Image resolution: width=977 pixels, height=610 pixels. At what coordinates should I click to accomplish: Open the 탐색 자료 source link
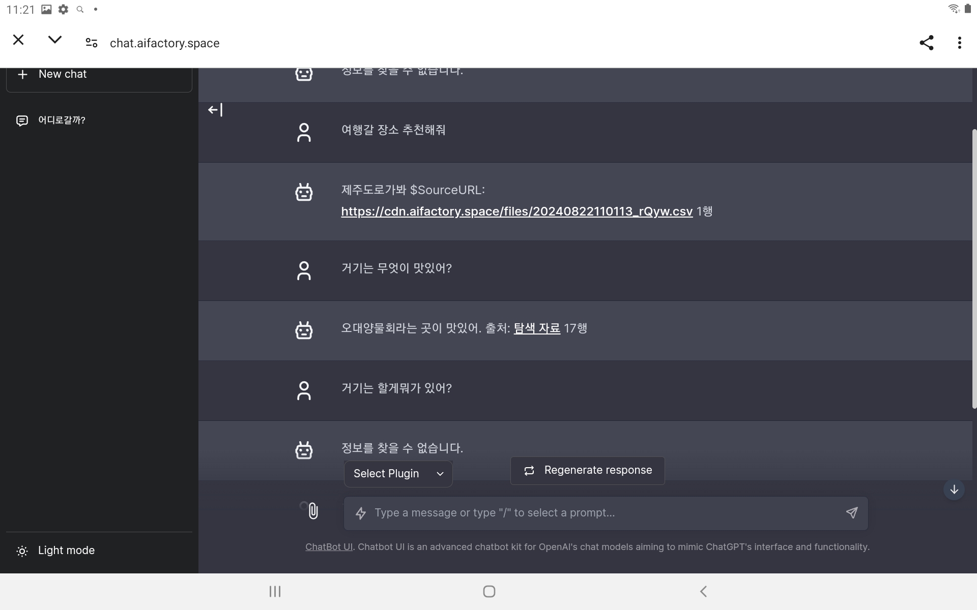point(536,328)
